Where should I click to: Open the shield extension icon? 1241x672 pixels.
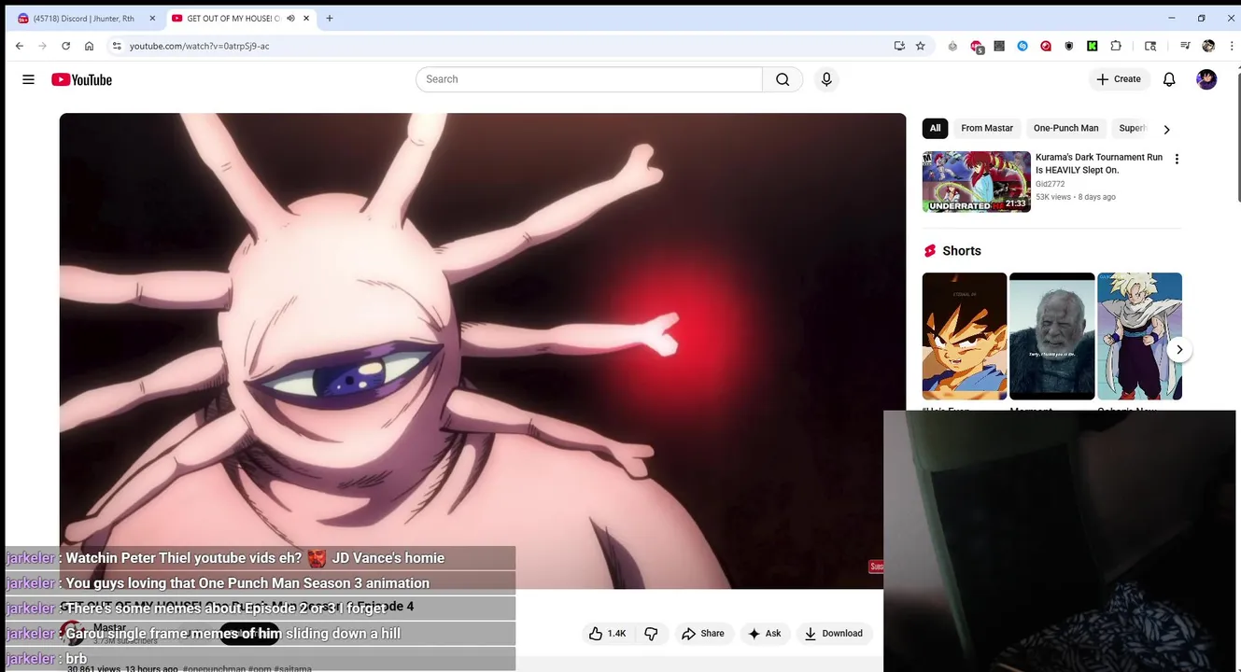(1069, 46)
